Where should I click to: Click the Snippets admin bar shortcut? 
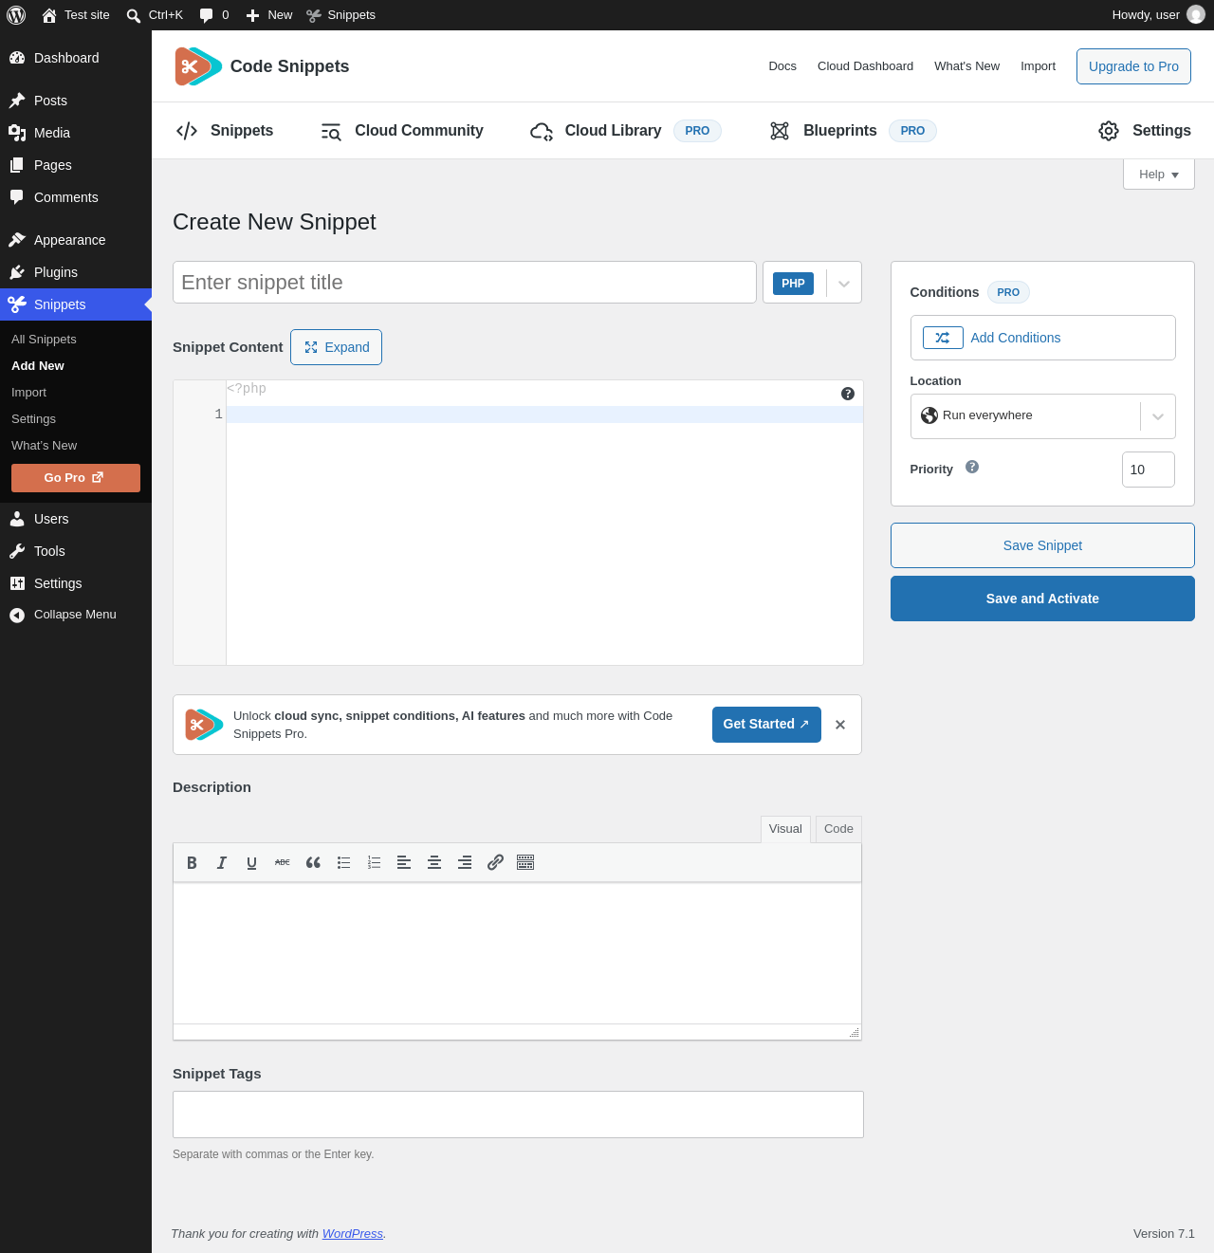coord(341,15)
